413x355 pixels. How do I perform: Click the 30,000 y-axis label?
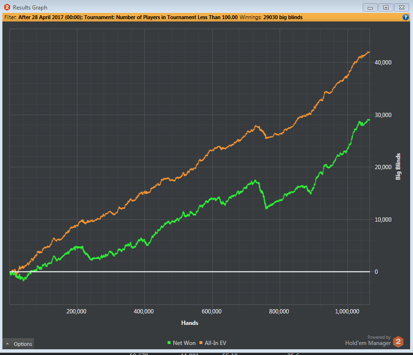[x=383, y=115]
